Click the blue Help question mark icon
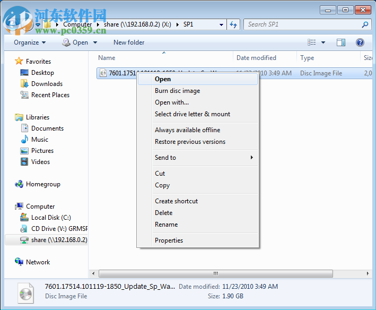Viewport: 376px width, 310px height. point(360,42)
